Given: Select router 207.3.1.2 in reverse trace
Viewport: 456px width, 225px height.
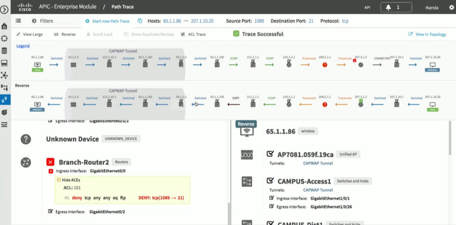Looking at the screenshot, I should click(x=360, y=104).
